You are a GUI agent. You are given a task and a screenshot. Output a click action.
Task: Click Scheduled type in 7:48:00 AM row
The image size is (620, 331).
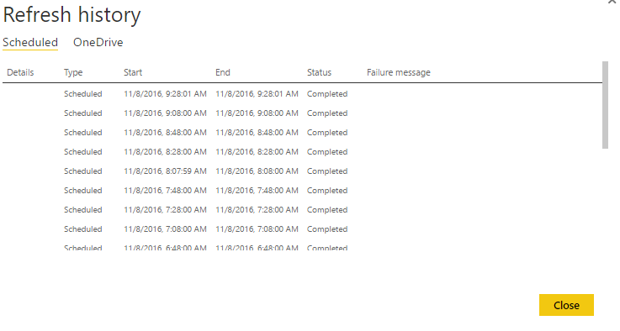[x=83, y=191]
